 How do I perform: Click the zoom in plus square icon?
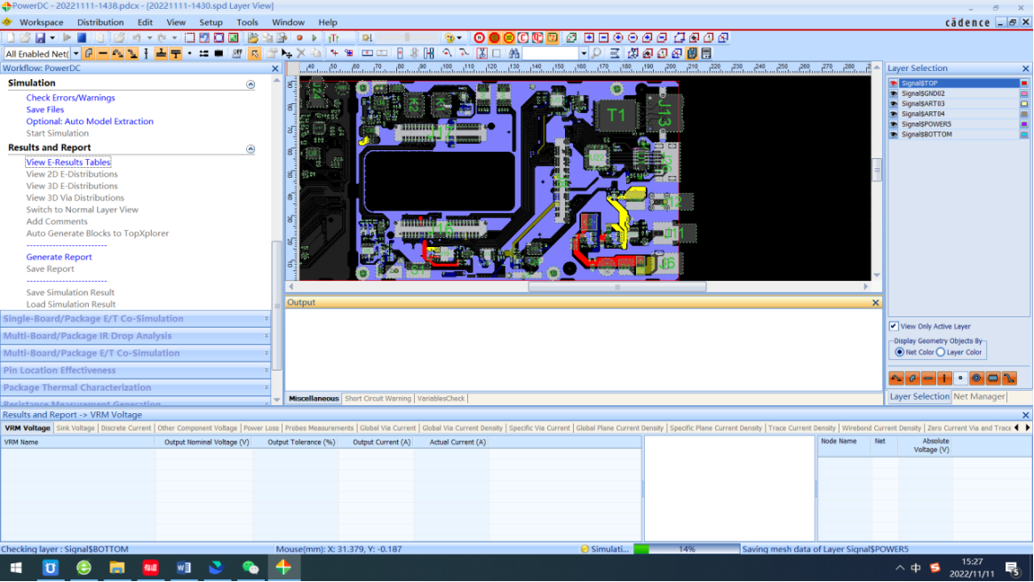point(589,37)
